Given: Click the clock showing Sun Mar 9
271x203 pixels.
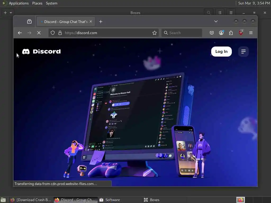Looking at the screenshot, I should [x=254, y=3].
